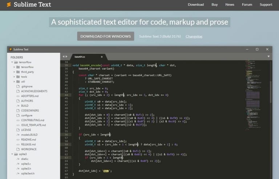Image resolution: width=279 pixels, height=179 pixels.
Task: Close the Sublime Text demo window
Action: point(267,50)
